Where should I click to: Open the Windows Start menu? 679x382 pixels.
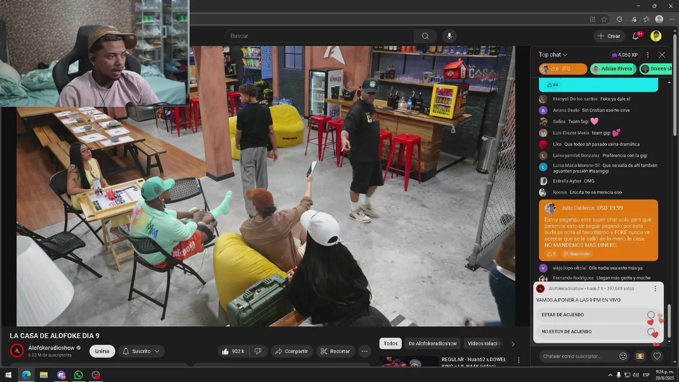coord(8,375)
